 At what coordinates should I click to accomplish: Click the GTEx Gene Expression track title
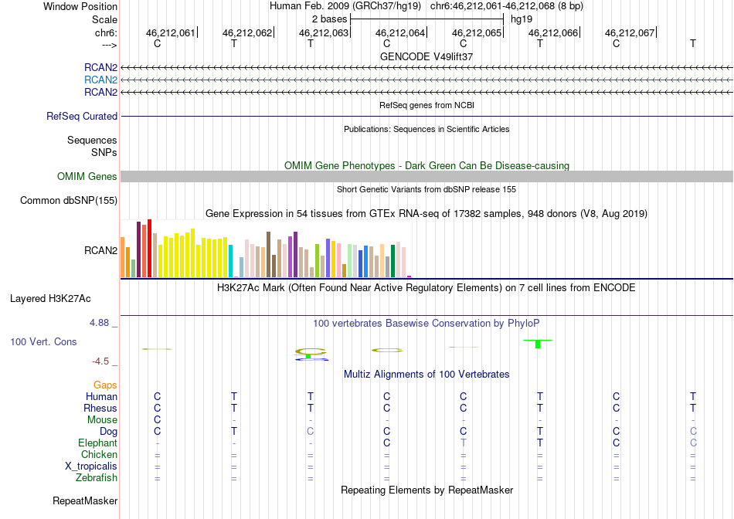click(x=426, y=214)
